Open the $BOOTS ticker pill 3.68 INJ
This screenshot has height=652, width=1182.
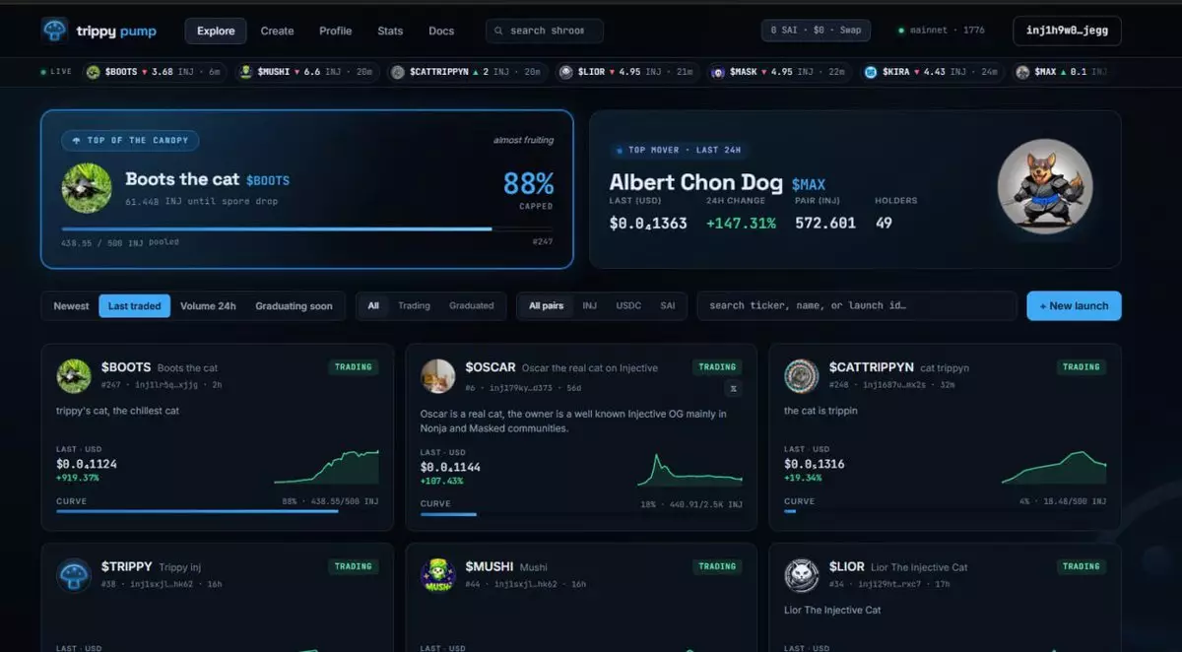click(155, 72)
